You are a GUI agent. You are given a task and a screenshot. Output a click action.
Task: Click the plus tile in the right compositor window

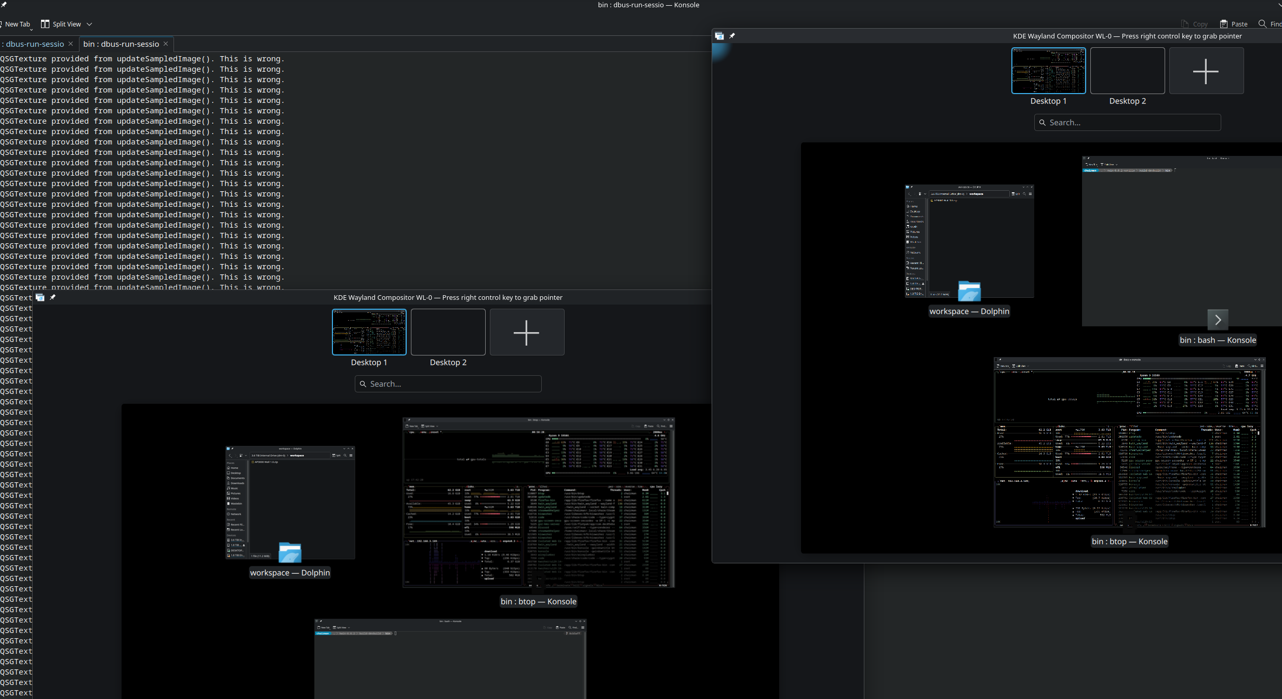pyautogui.click(x=1206, y=71)
